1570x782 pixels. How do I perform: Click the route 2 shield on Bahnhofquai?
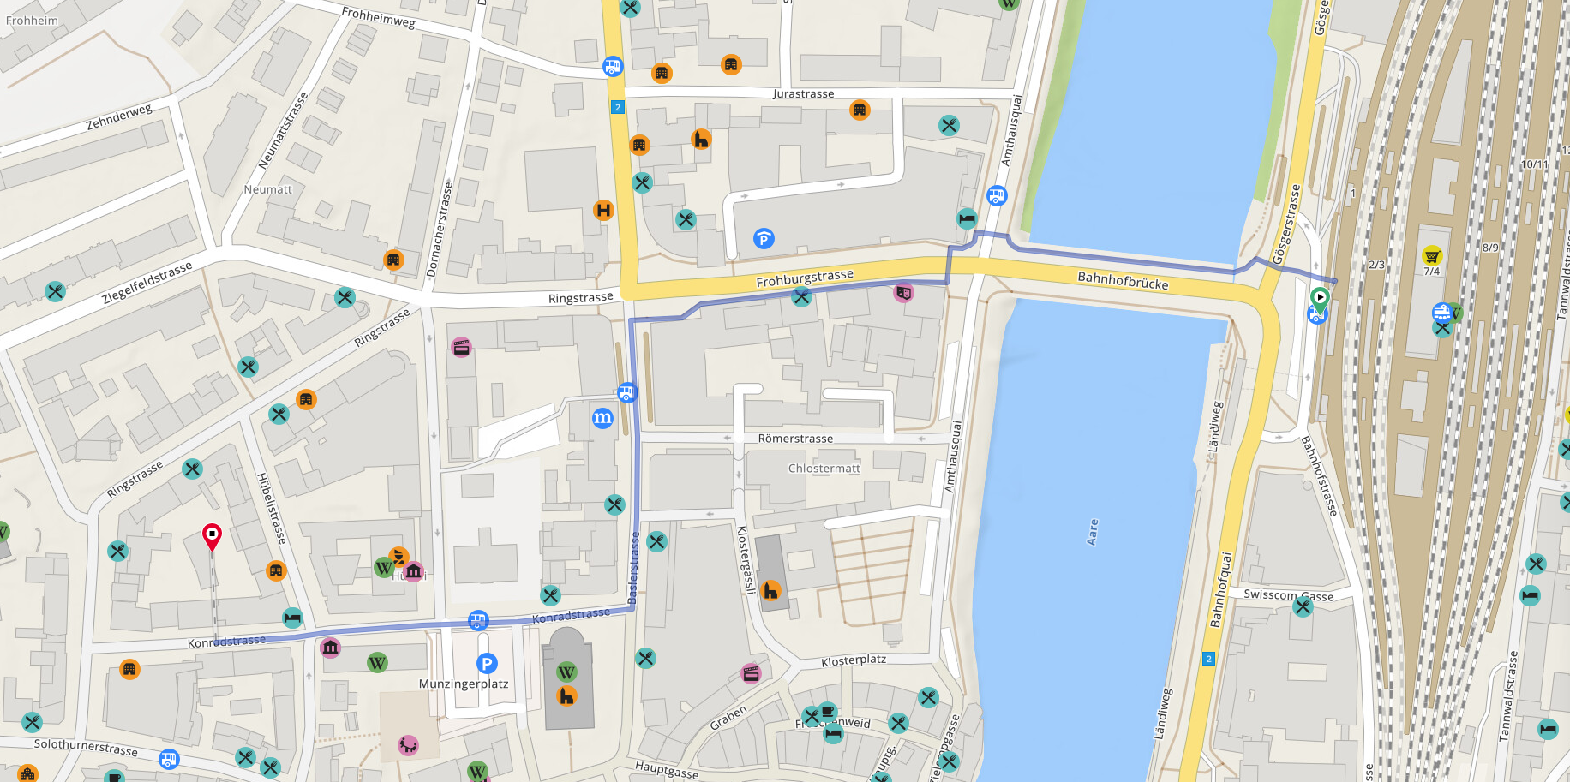click(x=1208, y=659)
